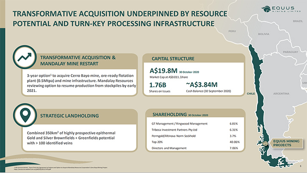Click the BOLIVIA label on map

(x=263, y=34)
